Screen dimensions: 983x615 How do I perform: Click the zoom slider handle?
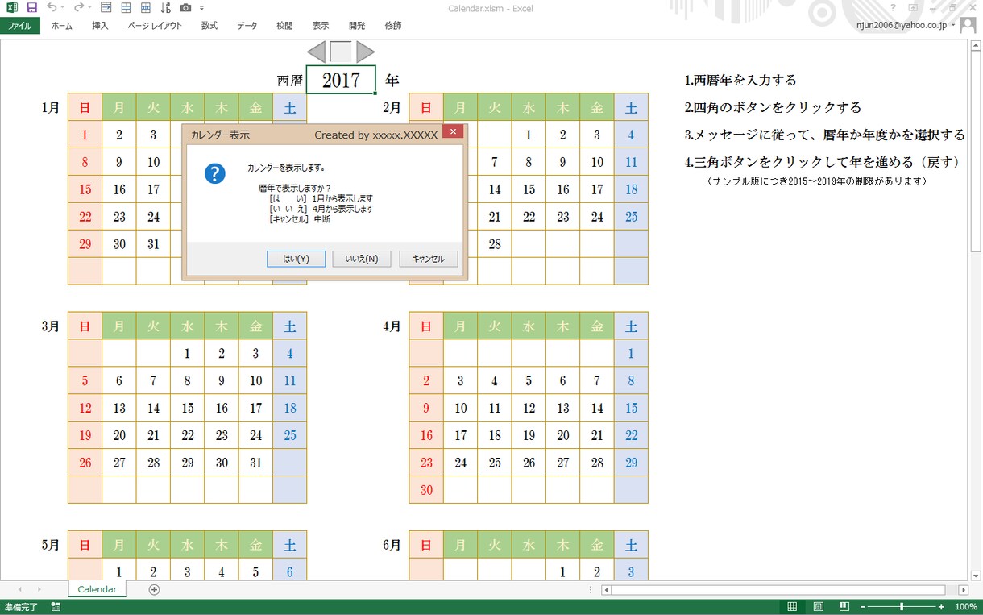point(902,606)
